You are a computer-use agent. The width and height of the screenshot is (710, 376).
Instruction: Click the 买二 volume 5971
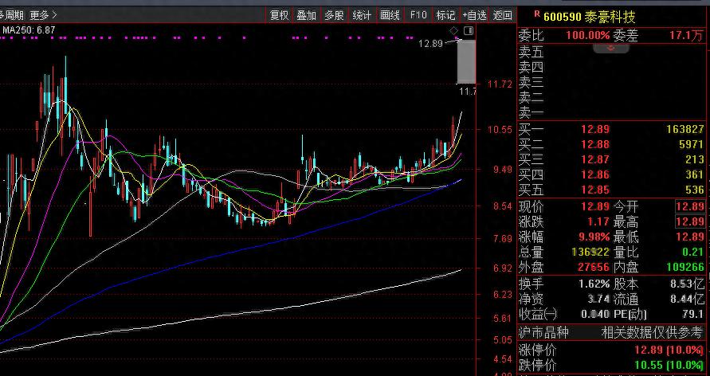pyautogui.click(x=692, y=144)
